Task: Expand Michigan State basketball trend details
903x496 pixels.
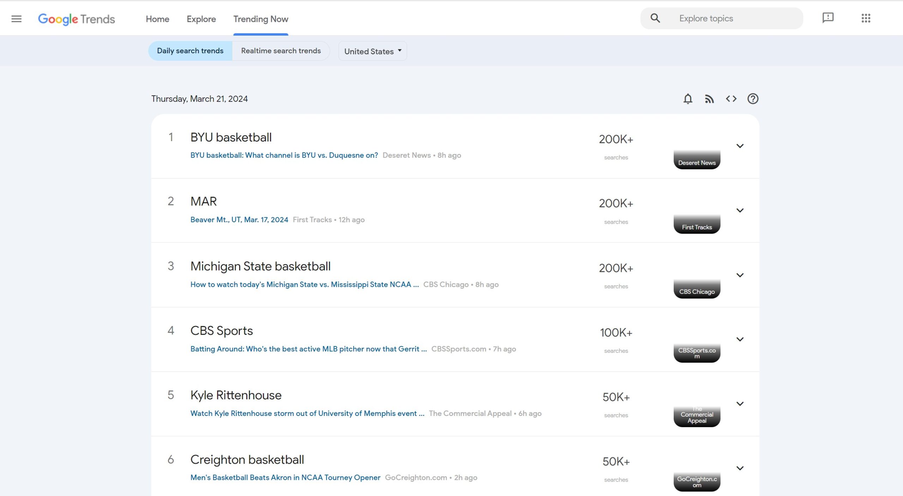Action: point(739,275)
